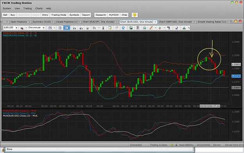Open the View menu

point(17,9)
